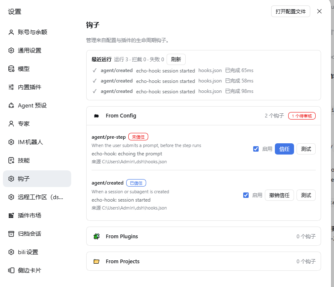Image resolution: width=334 pixels, height=287 pixels.
Task: Close the settings dialog with the X
Action: pos(319,11)
